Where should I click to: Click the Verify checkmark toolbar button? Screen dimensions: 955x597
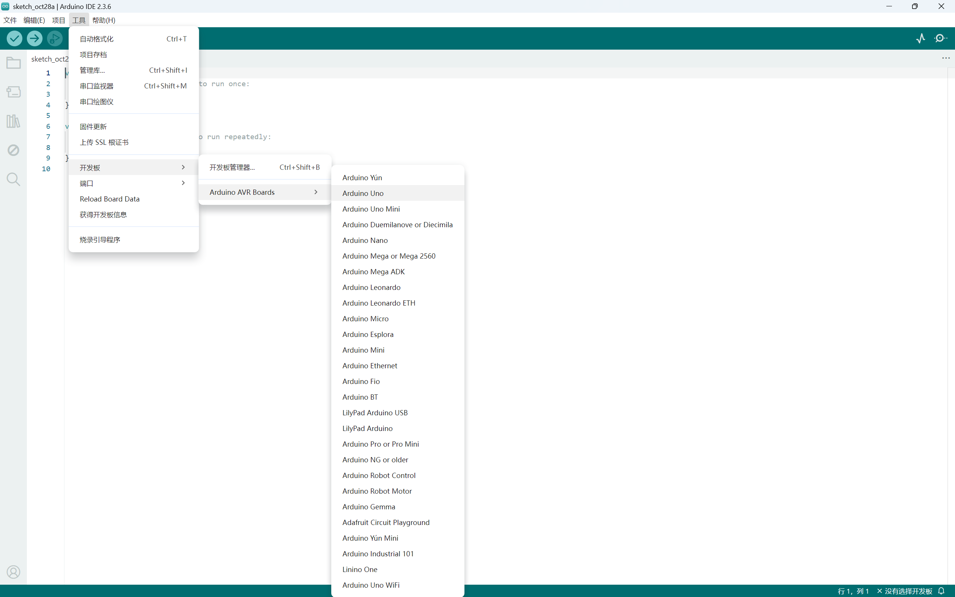[15, 38]
